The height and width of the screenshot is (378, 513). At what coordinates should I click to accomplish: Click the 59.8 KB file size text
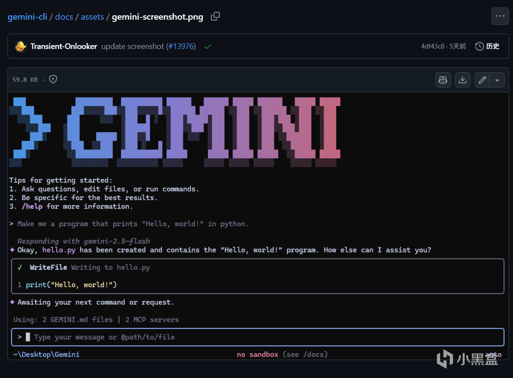[25, 80]
